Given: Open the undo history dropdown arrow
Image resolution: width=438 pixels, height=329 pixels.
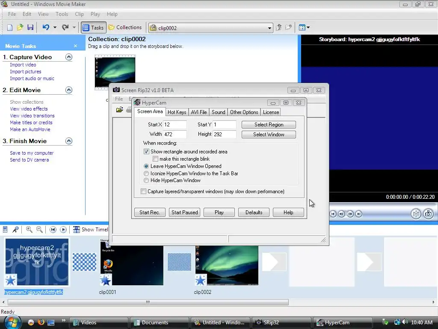Looking at the screenshot, I should (x=55, y=27).
